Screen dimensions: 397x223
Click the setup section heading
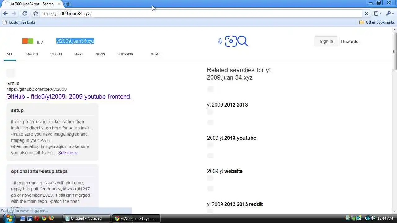pos(17,110)
